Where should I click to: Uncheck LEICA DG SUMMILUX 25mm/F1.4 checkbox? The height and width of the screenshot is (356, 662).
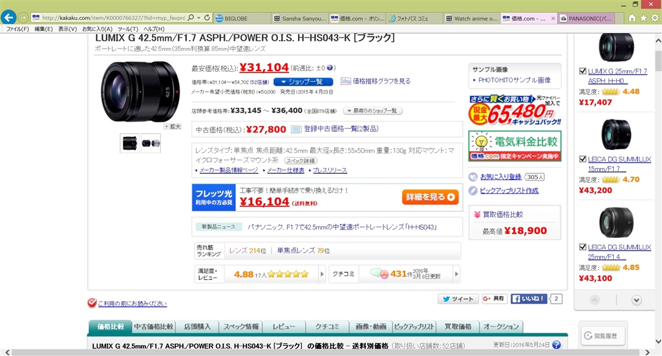tap(582, 247)
